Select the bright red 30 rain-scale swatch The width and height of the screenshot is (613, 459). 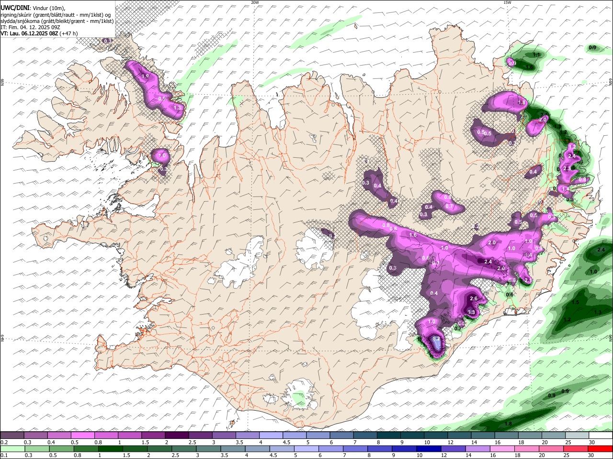point(600,449)
